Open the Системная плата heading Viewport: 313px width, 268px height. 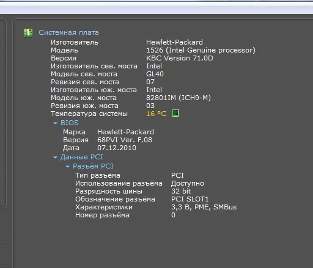[x=68, y=32]
